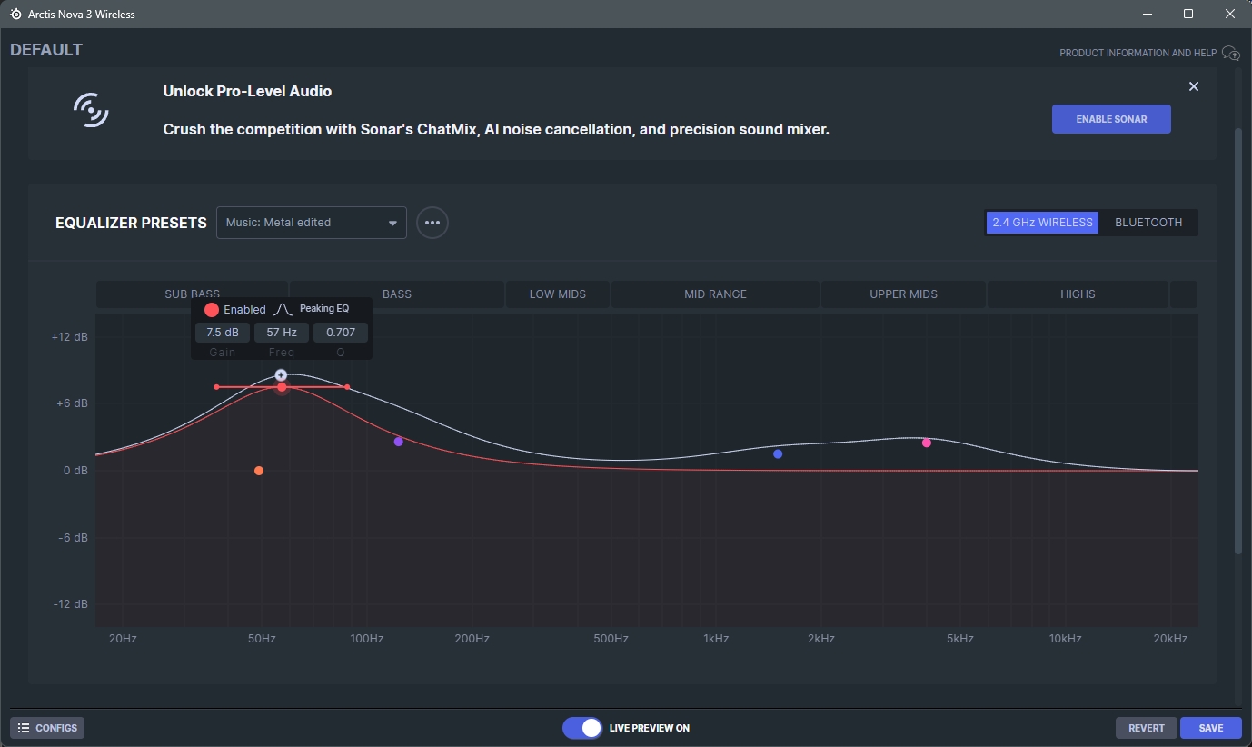Click the EQUALIZER PRESETS label

click(131, 223)
